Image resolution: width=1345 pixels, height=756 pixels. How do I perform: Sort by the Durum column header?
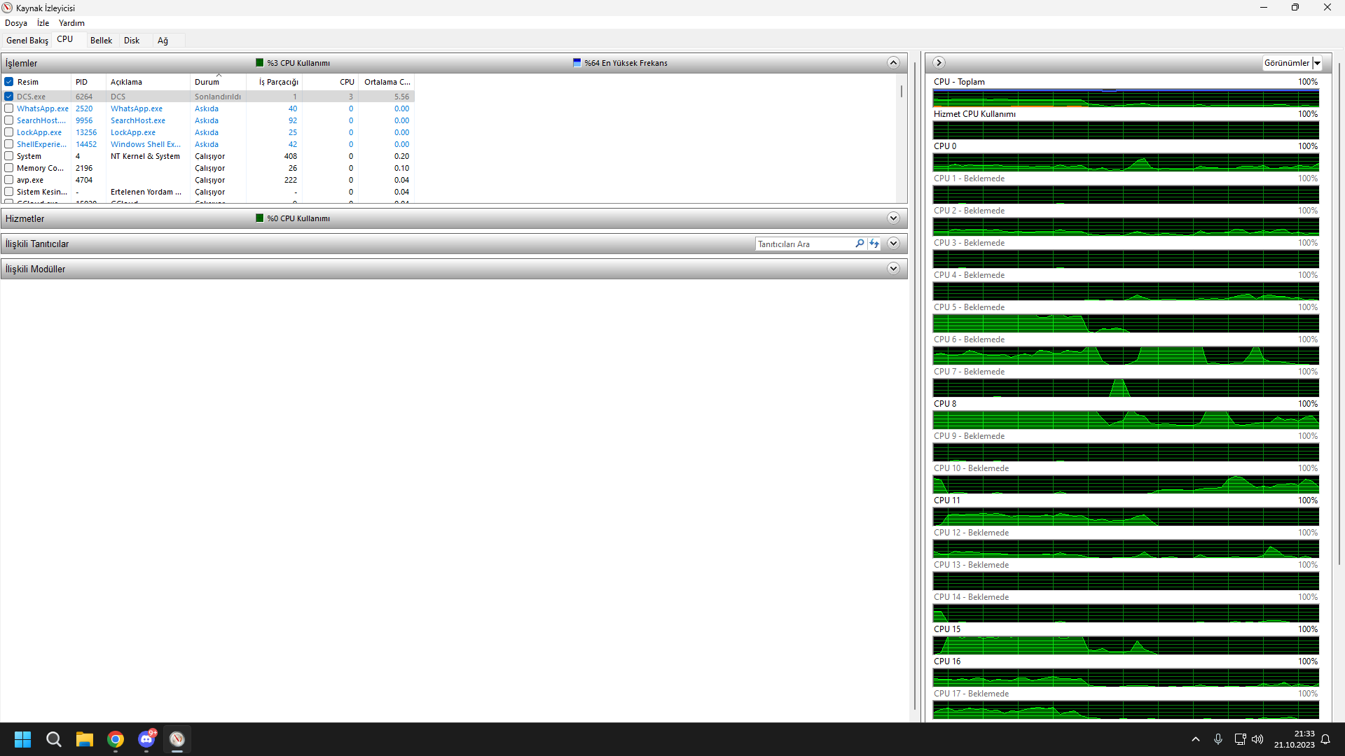(x=218, y=82)
